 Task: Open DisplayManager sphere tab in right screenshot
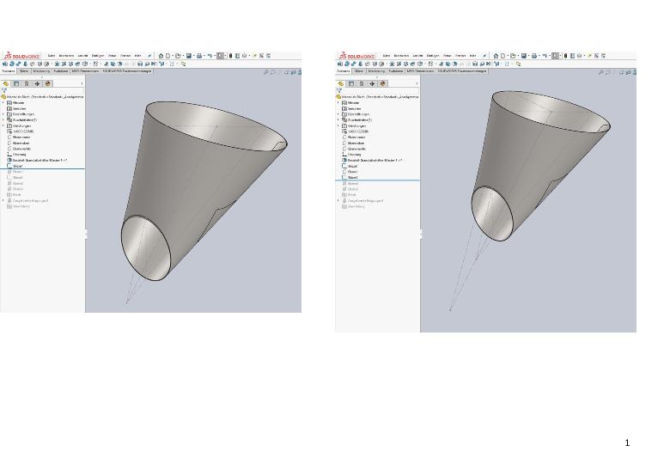383,83
